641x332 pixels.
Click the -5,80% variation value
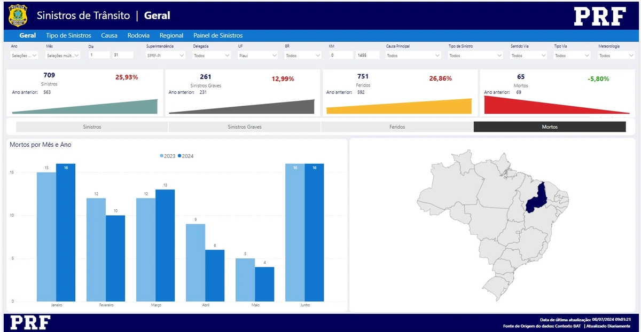coord(598,78)
